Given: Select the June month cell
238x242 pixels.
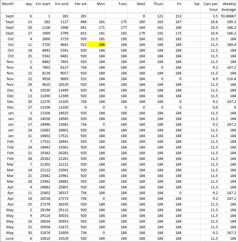Looking at the screenshot, I should coord(8,238).
